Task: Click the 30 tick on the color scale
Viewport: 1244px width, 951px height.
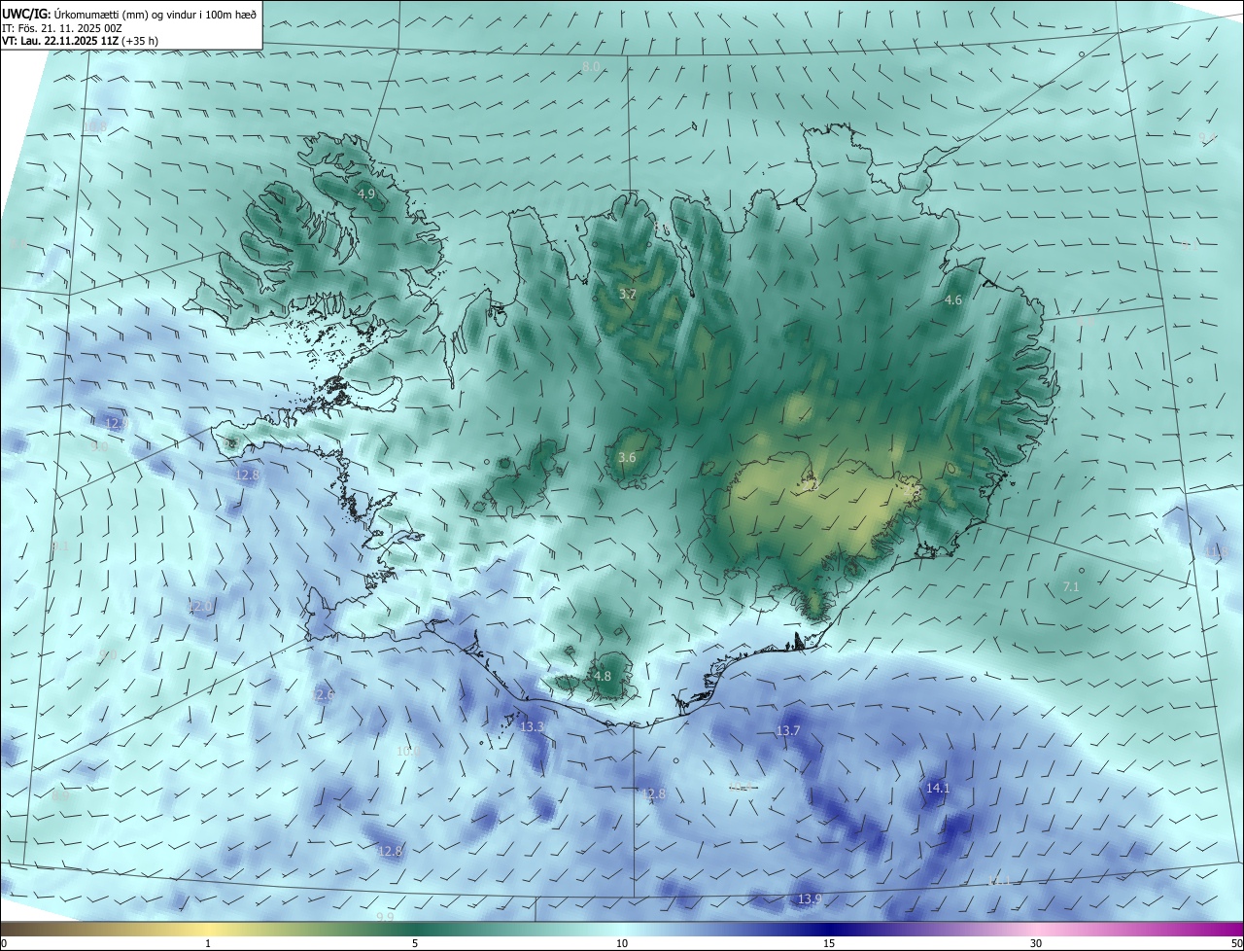Action: [1036, 943]
